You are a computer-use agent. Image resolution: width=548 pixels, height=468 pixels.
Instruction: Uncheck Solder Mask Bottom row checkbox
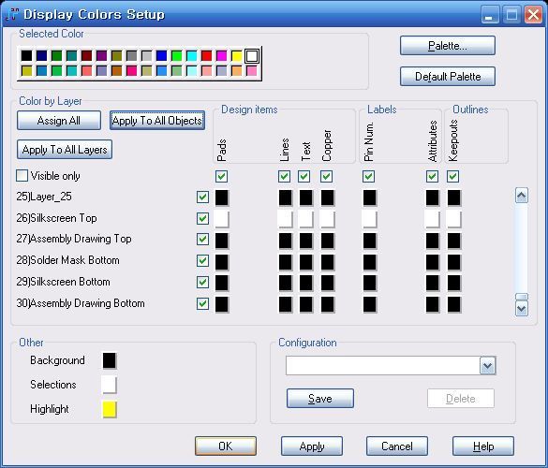pyautogui.click(x=202, y=260)
